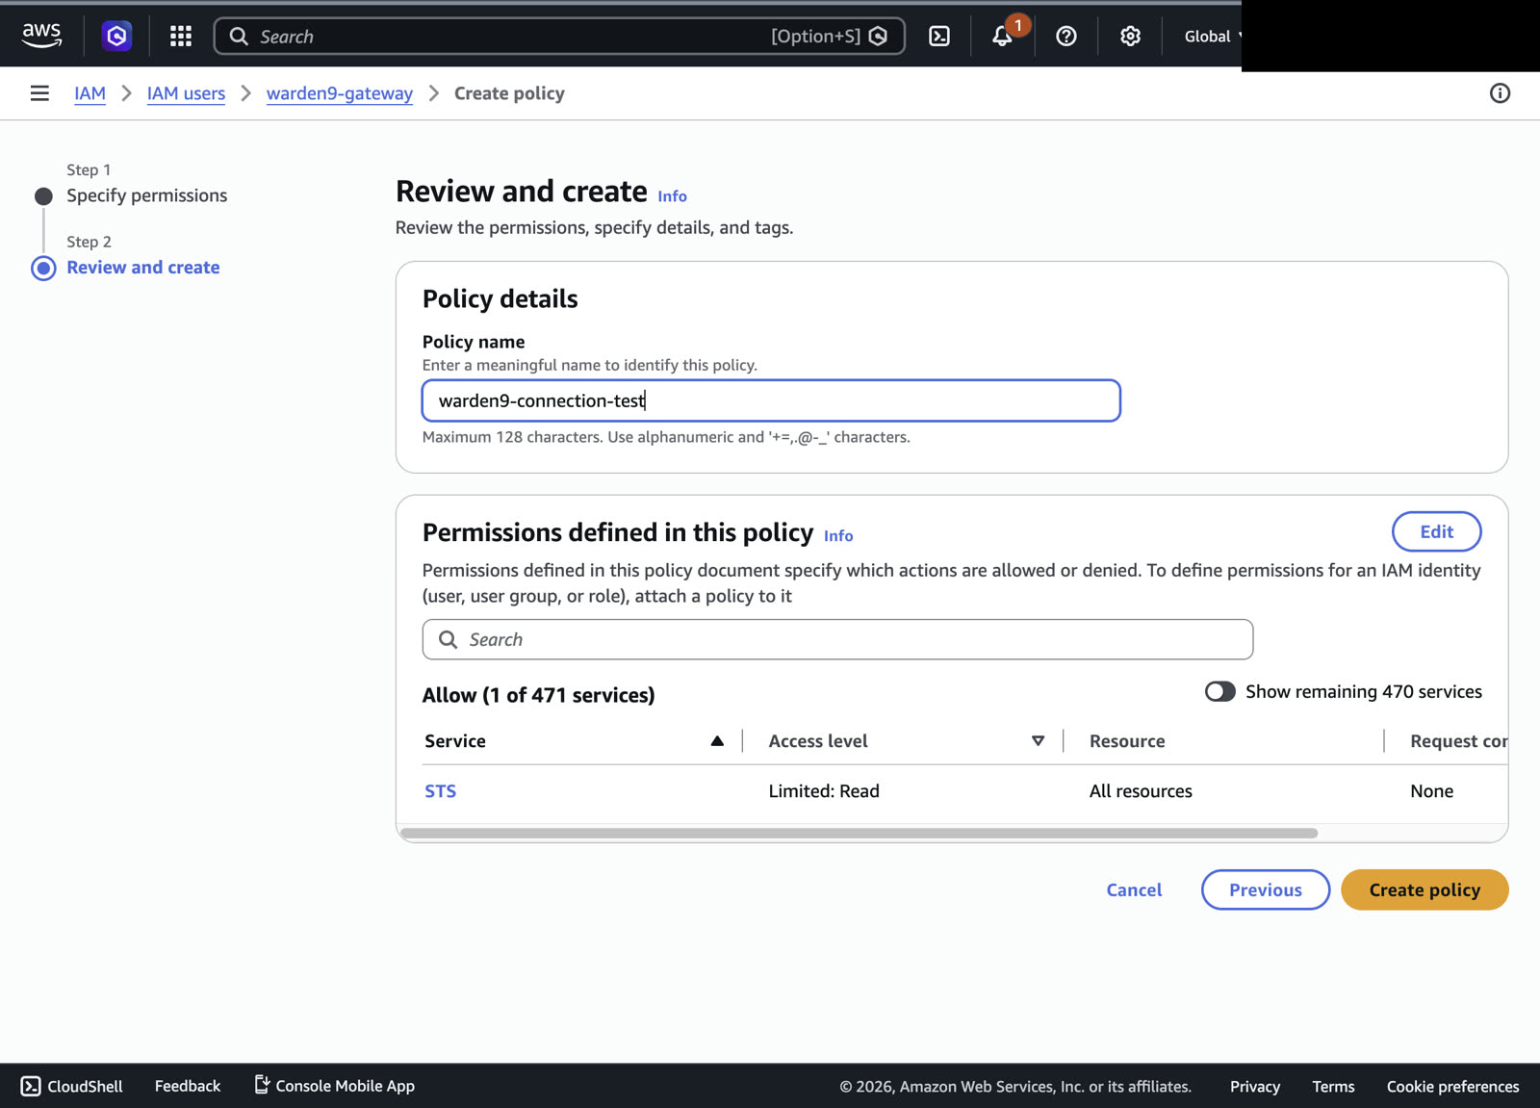The image size is (1540, 1108).
Task: Select the Review and create step
Action: (142, 268)
